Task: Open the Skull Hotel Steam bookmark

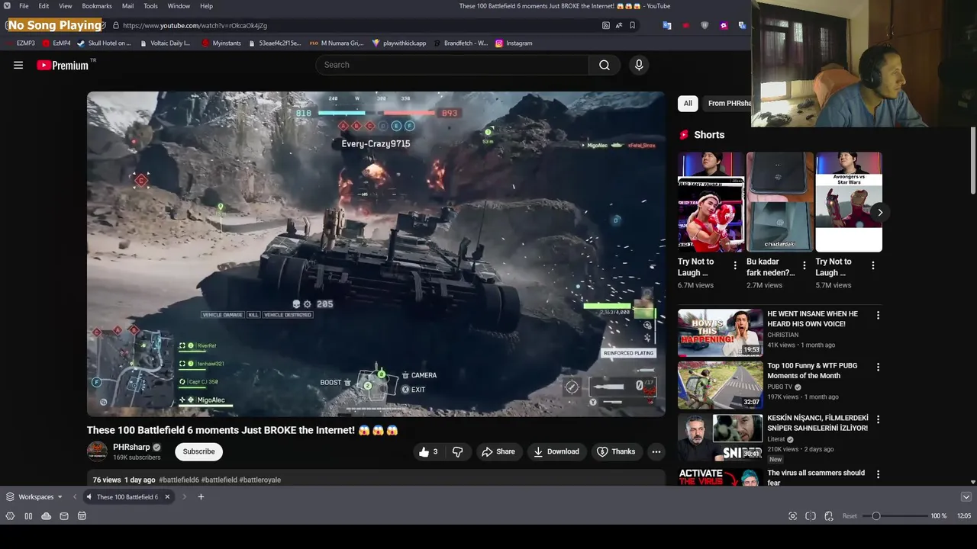Action: (105, 43)
